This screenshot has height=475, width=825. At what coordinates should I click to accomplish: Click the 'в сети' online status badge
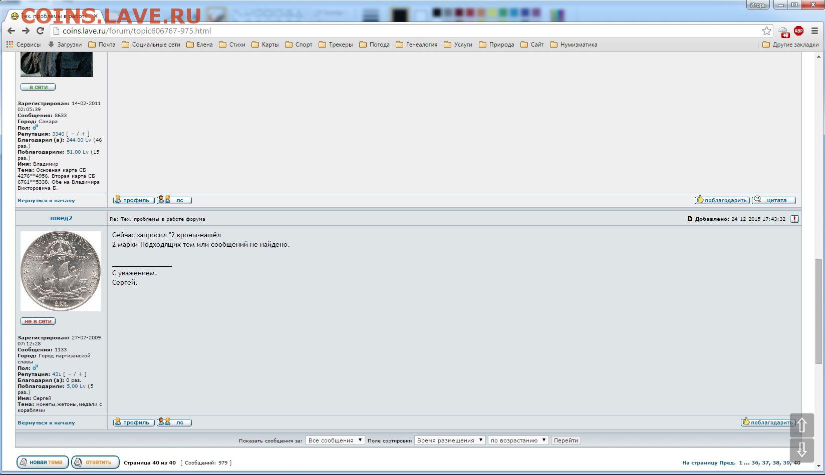point(38,87)
